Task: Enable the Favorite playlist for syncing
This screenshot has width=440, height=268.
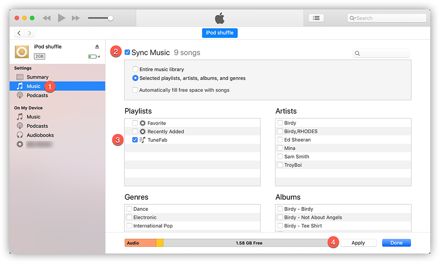Action: 135,123
